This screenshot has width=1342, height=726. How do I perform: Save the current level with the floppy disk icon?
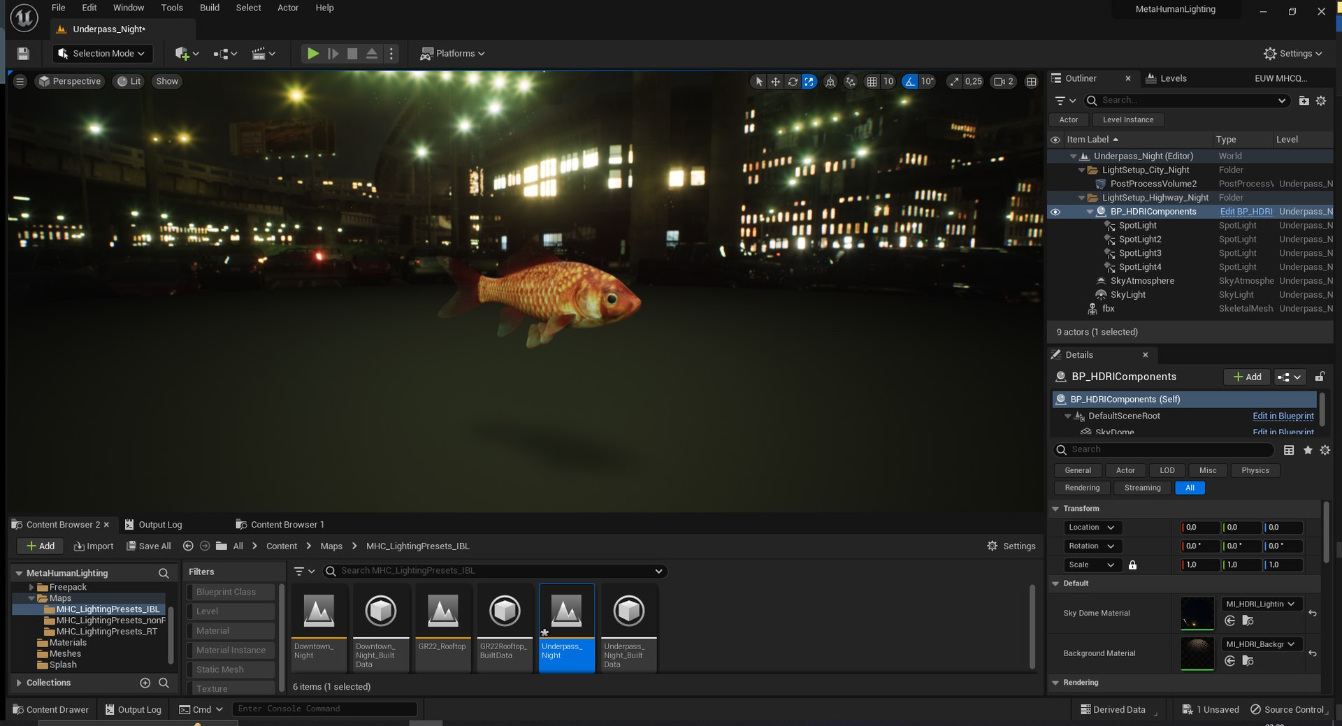(22, 54)
